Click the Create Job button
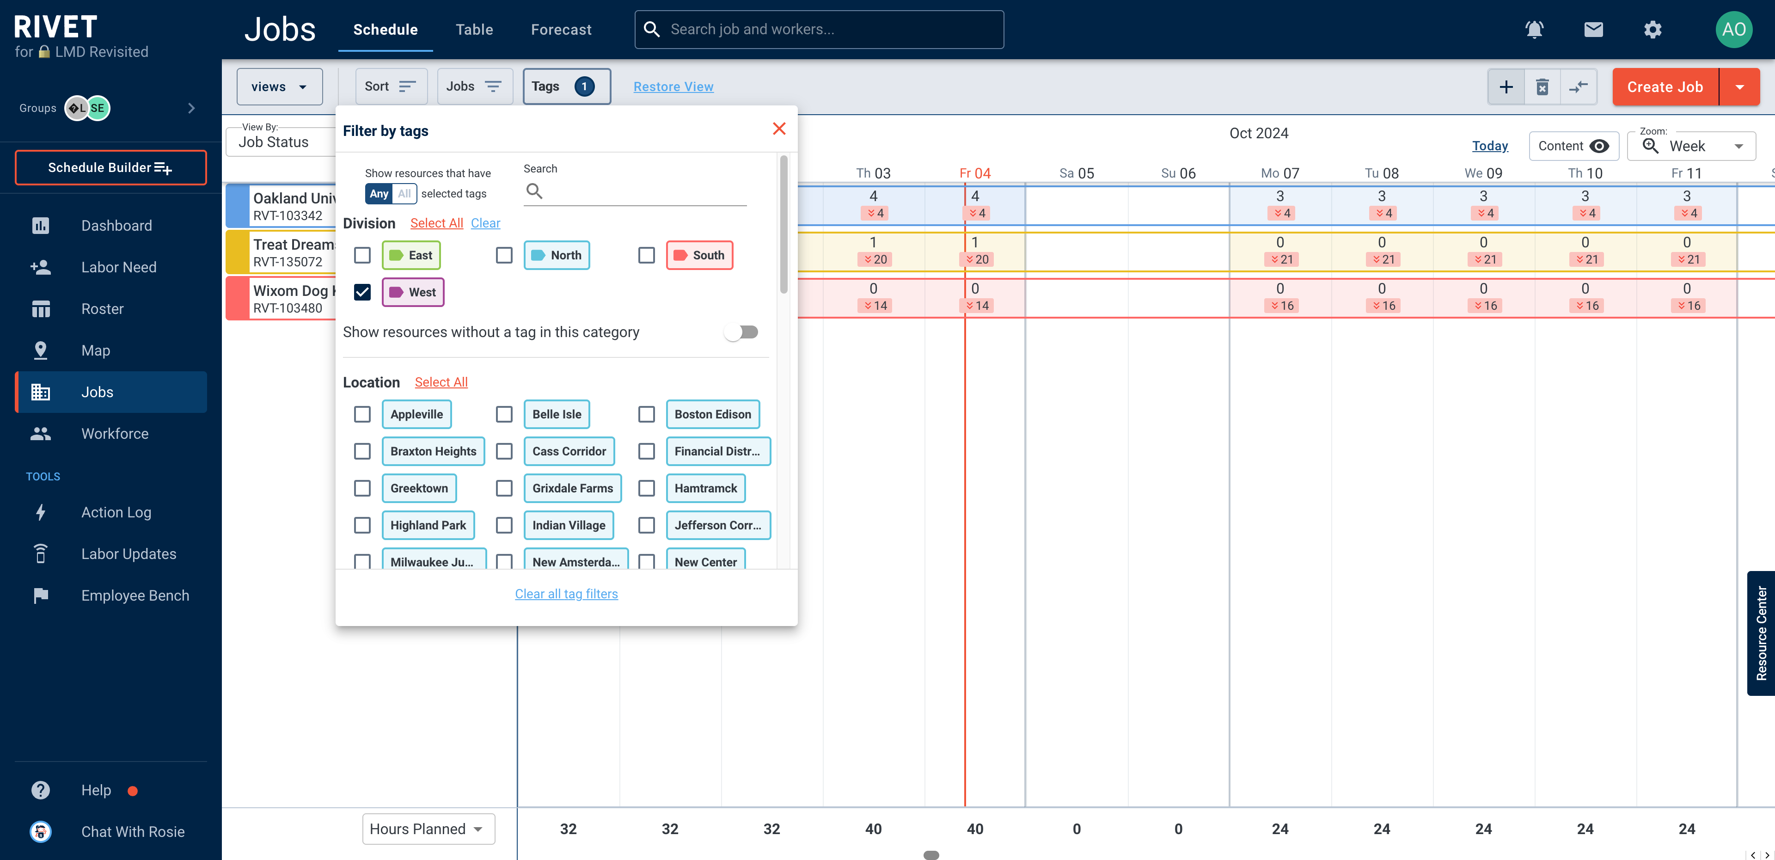 click(1665, 86)
